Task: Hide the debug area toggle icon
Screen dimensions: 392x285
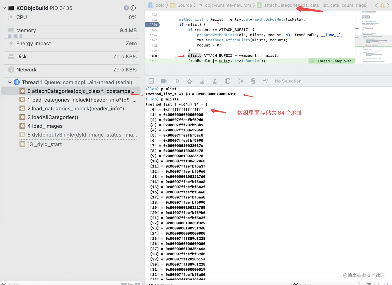Action: pyautogui.click(x=151, y=81)
